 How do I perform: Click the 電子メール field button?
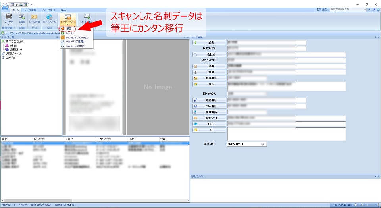(209, 118)
